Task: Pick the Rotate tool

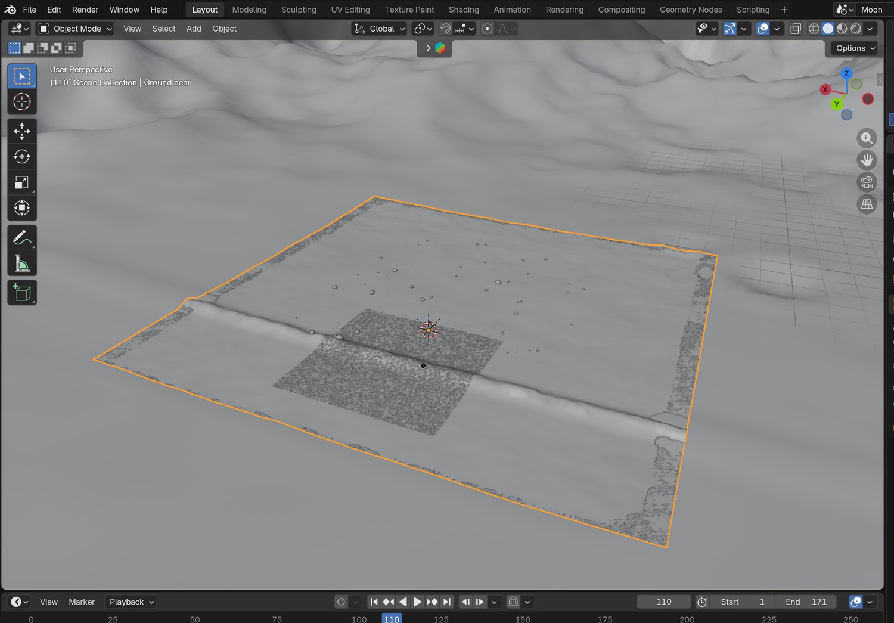Action: (x=22, y=157)
